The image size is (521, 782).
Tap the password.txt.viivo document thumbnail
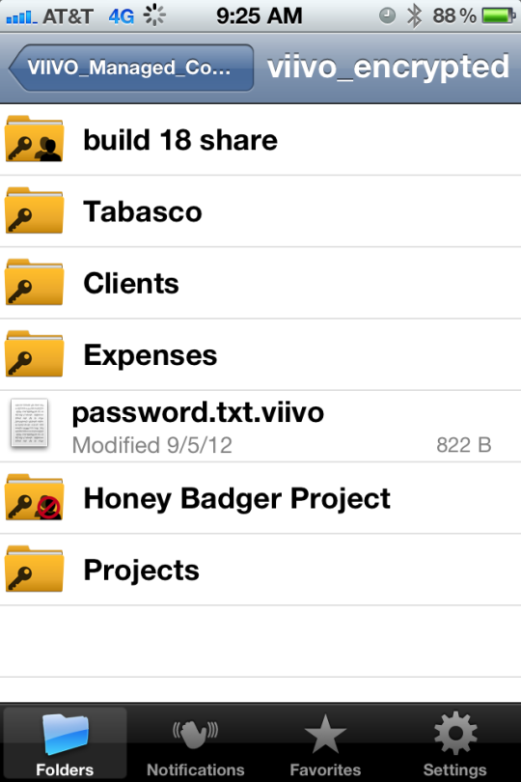click(29, 423)
